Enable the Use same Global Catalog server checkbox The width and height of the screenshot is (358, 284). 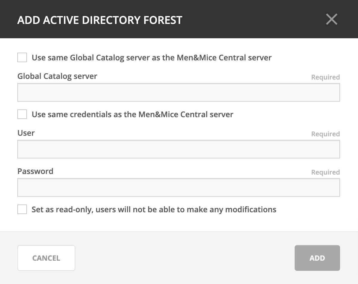[x=22, y=57]
